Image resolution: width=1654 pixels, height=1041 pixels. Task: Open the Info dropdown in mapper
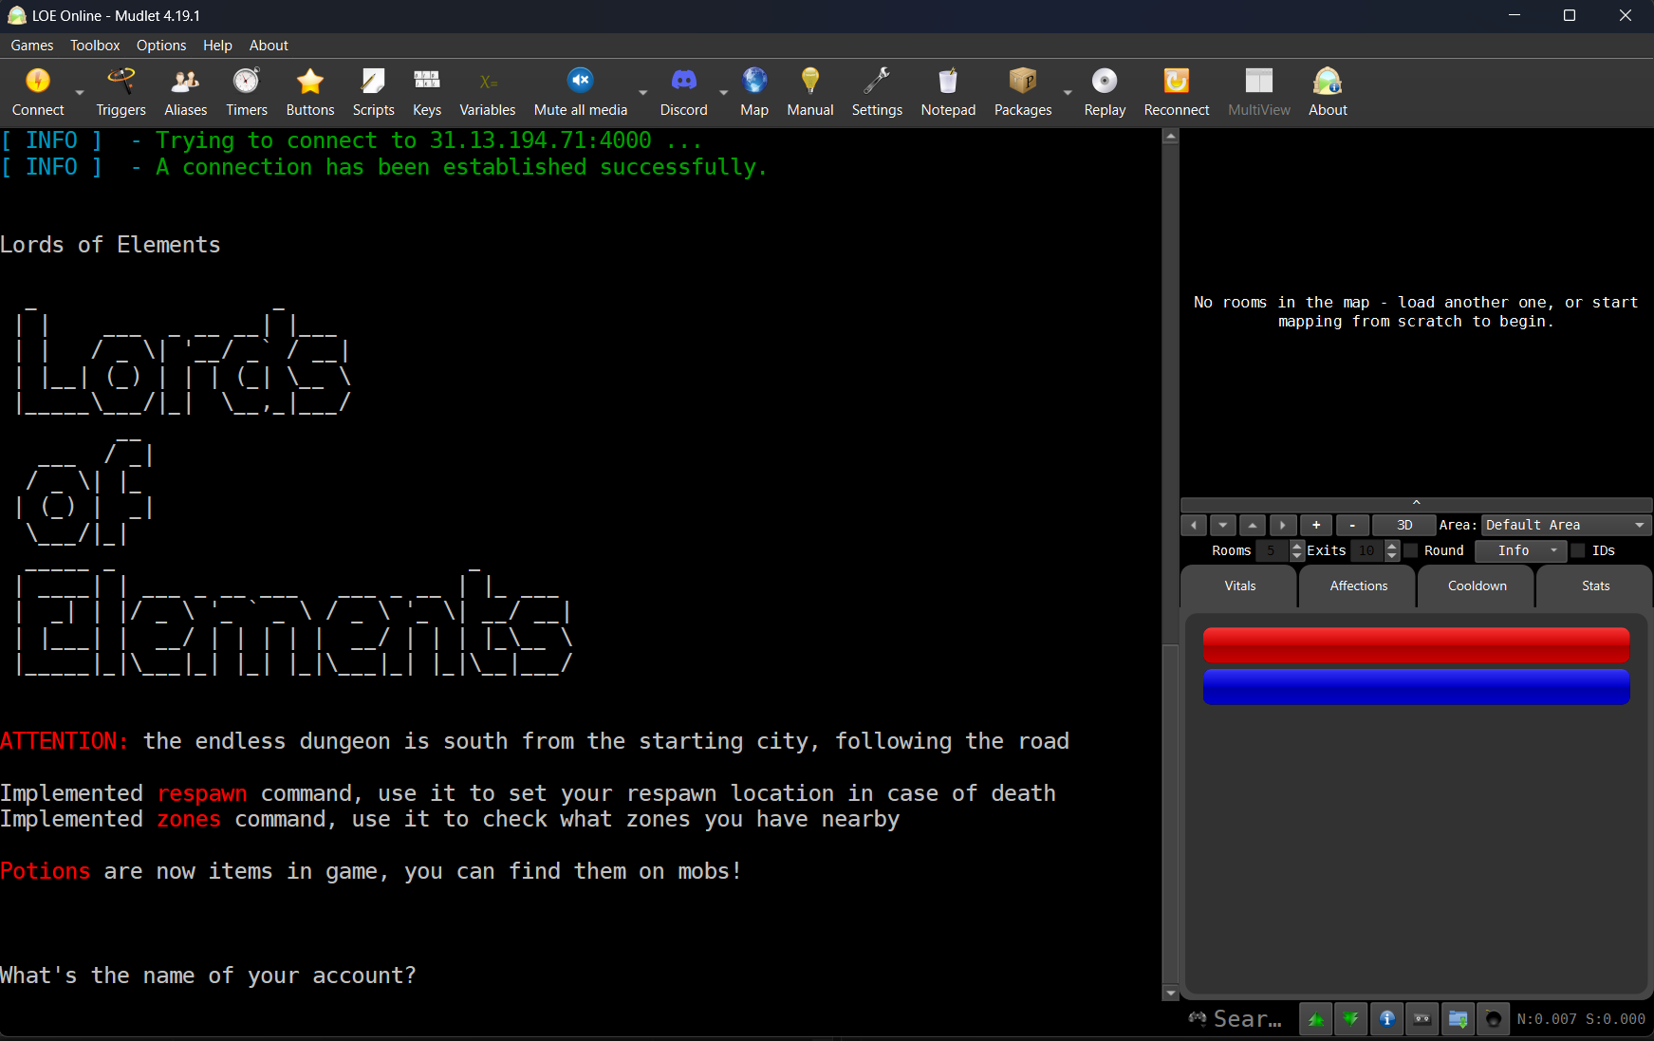click(1520, 551)
